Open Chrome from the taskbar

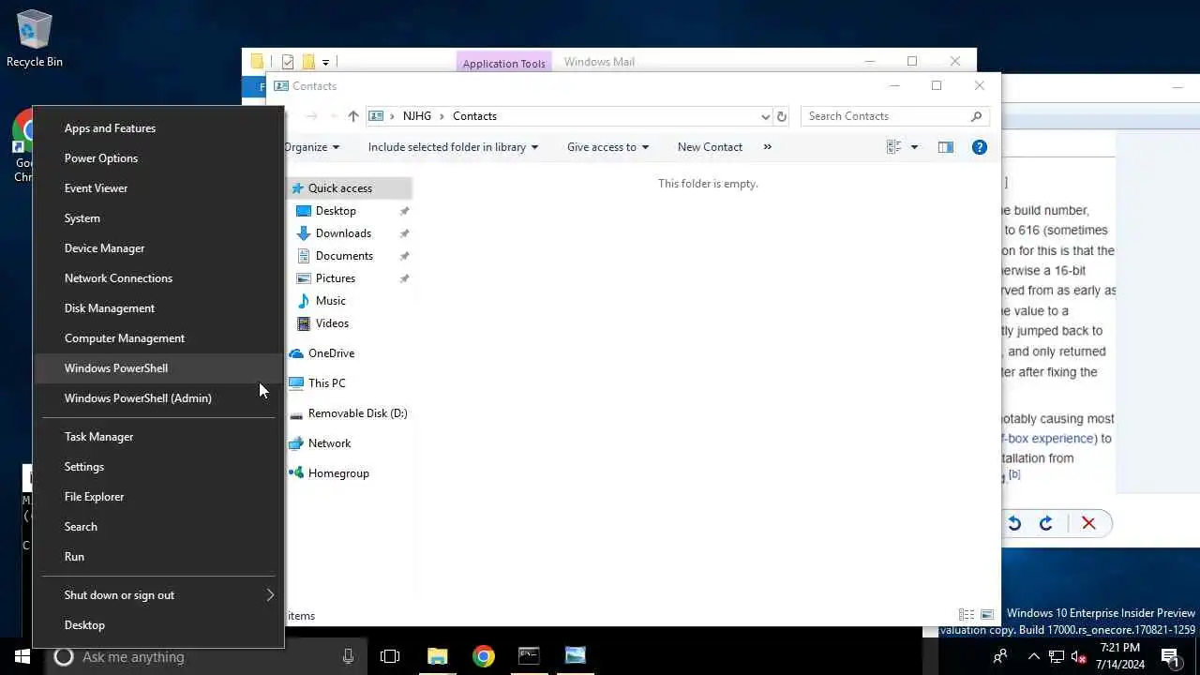(484, 656)
